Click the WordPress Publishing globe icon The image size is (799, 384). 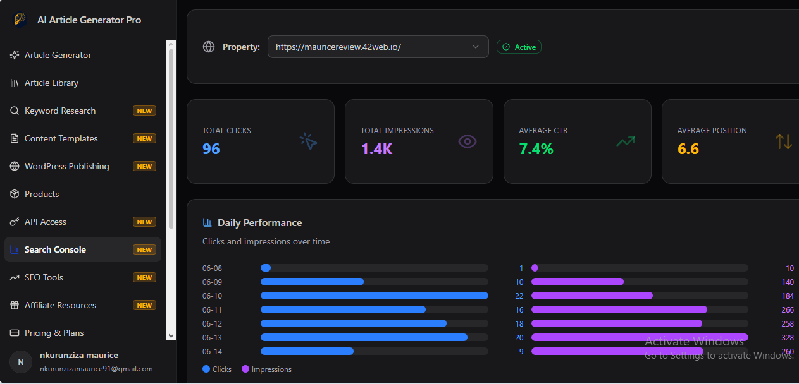15,166
